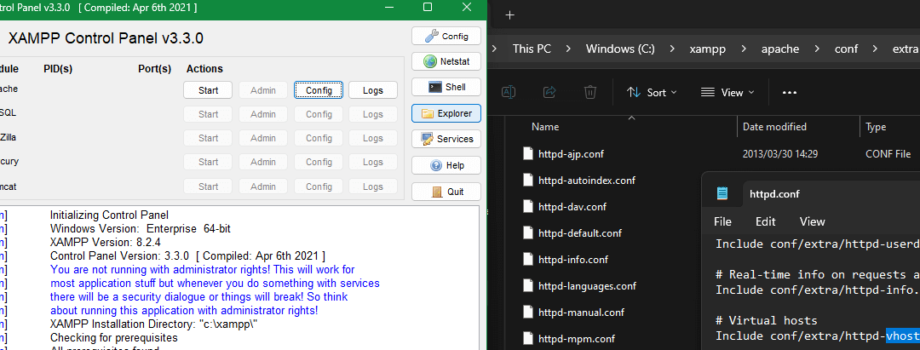
Task: Maximize the XAMPP Control Panel window
Action: pyautogui.click(x=428, y=7)
